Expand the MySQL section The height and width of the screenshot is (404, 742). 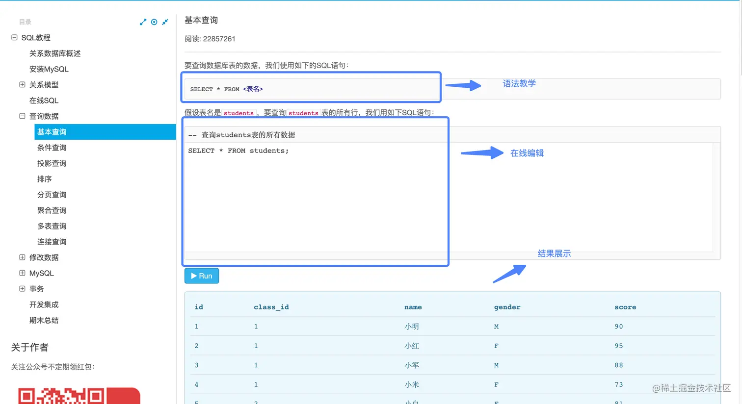[22, 273]
